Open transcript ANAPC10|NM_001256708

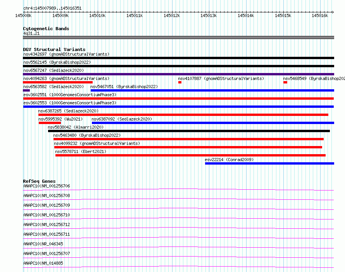pos(47,195)
